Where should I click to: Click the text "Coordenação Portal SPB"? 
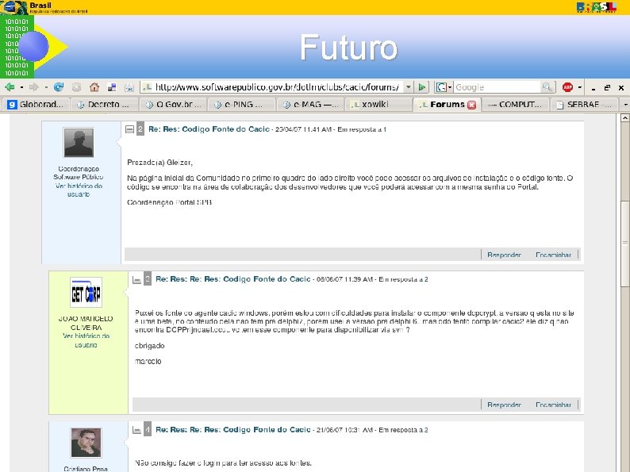(169, 202)
